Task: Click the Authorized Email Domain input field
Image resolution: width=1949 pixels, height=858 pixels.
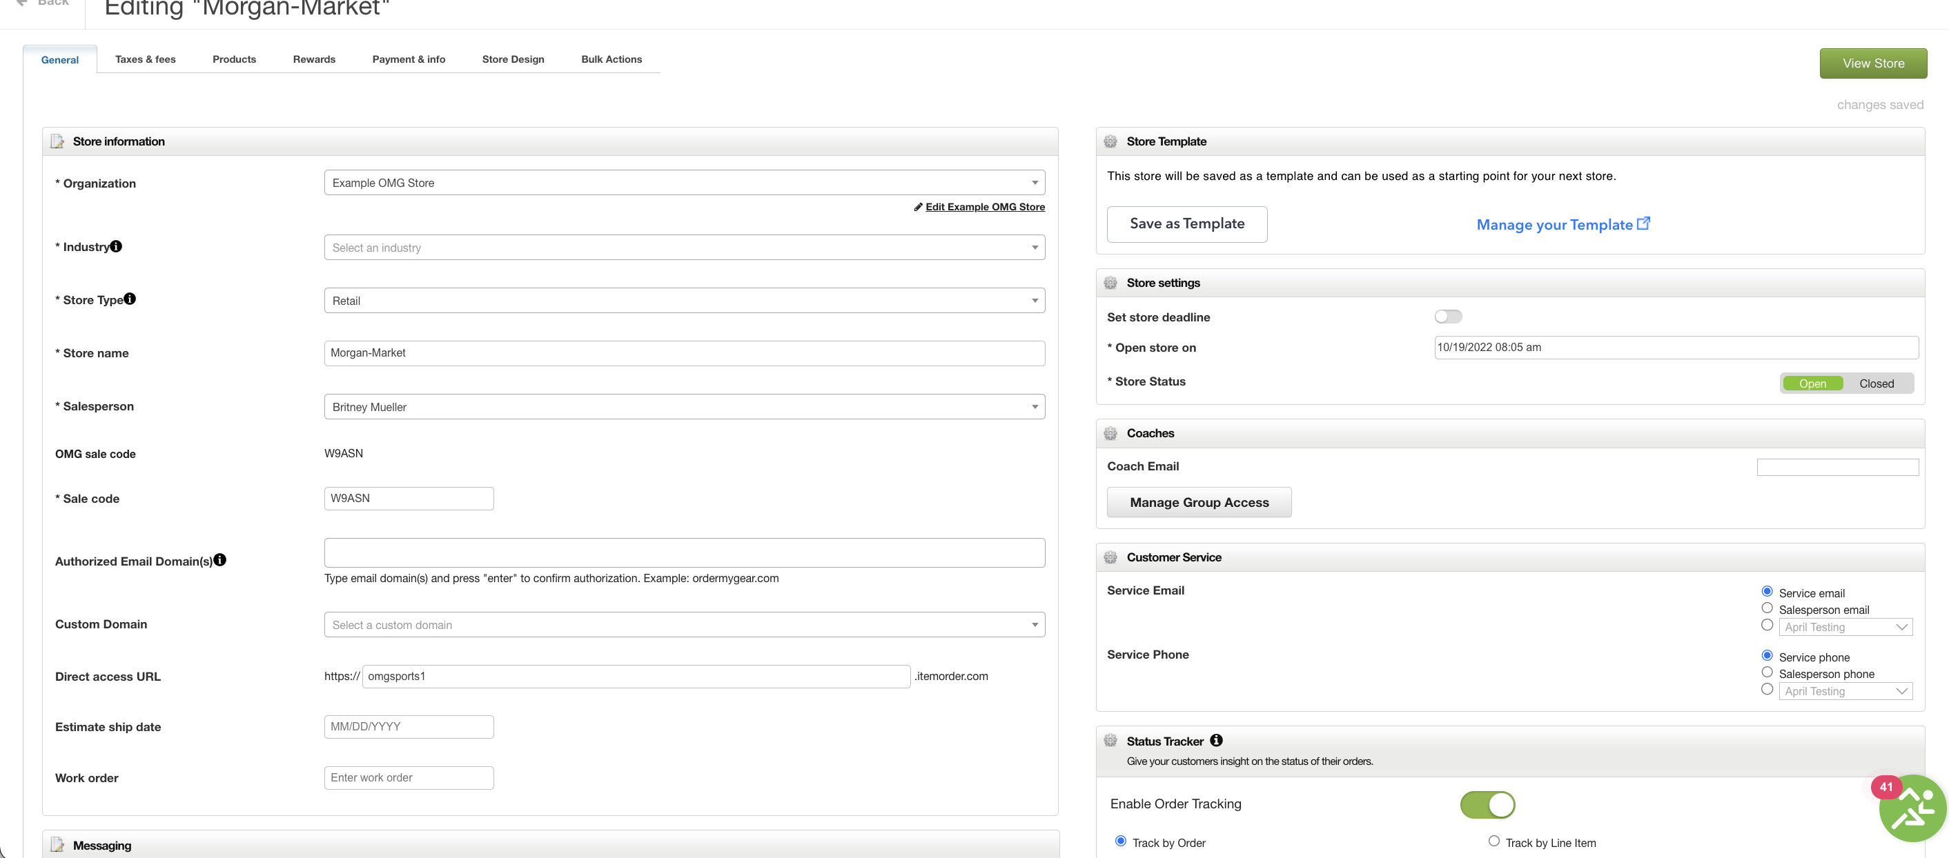Action: point(685,552)
